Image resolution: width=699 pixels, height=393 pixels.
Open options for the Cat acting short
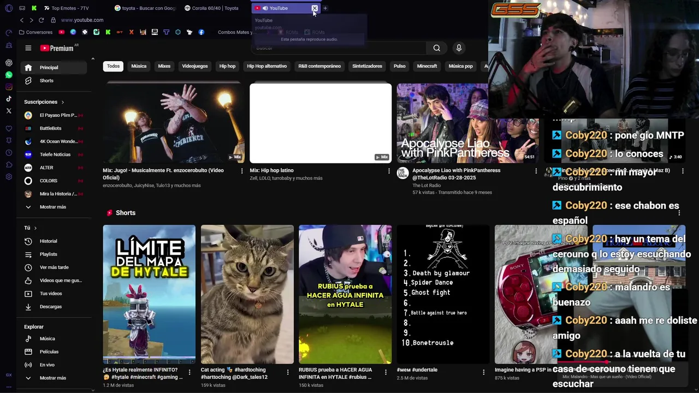(288, 372)
